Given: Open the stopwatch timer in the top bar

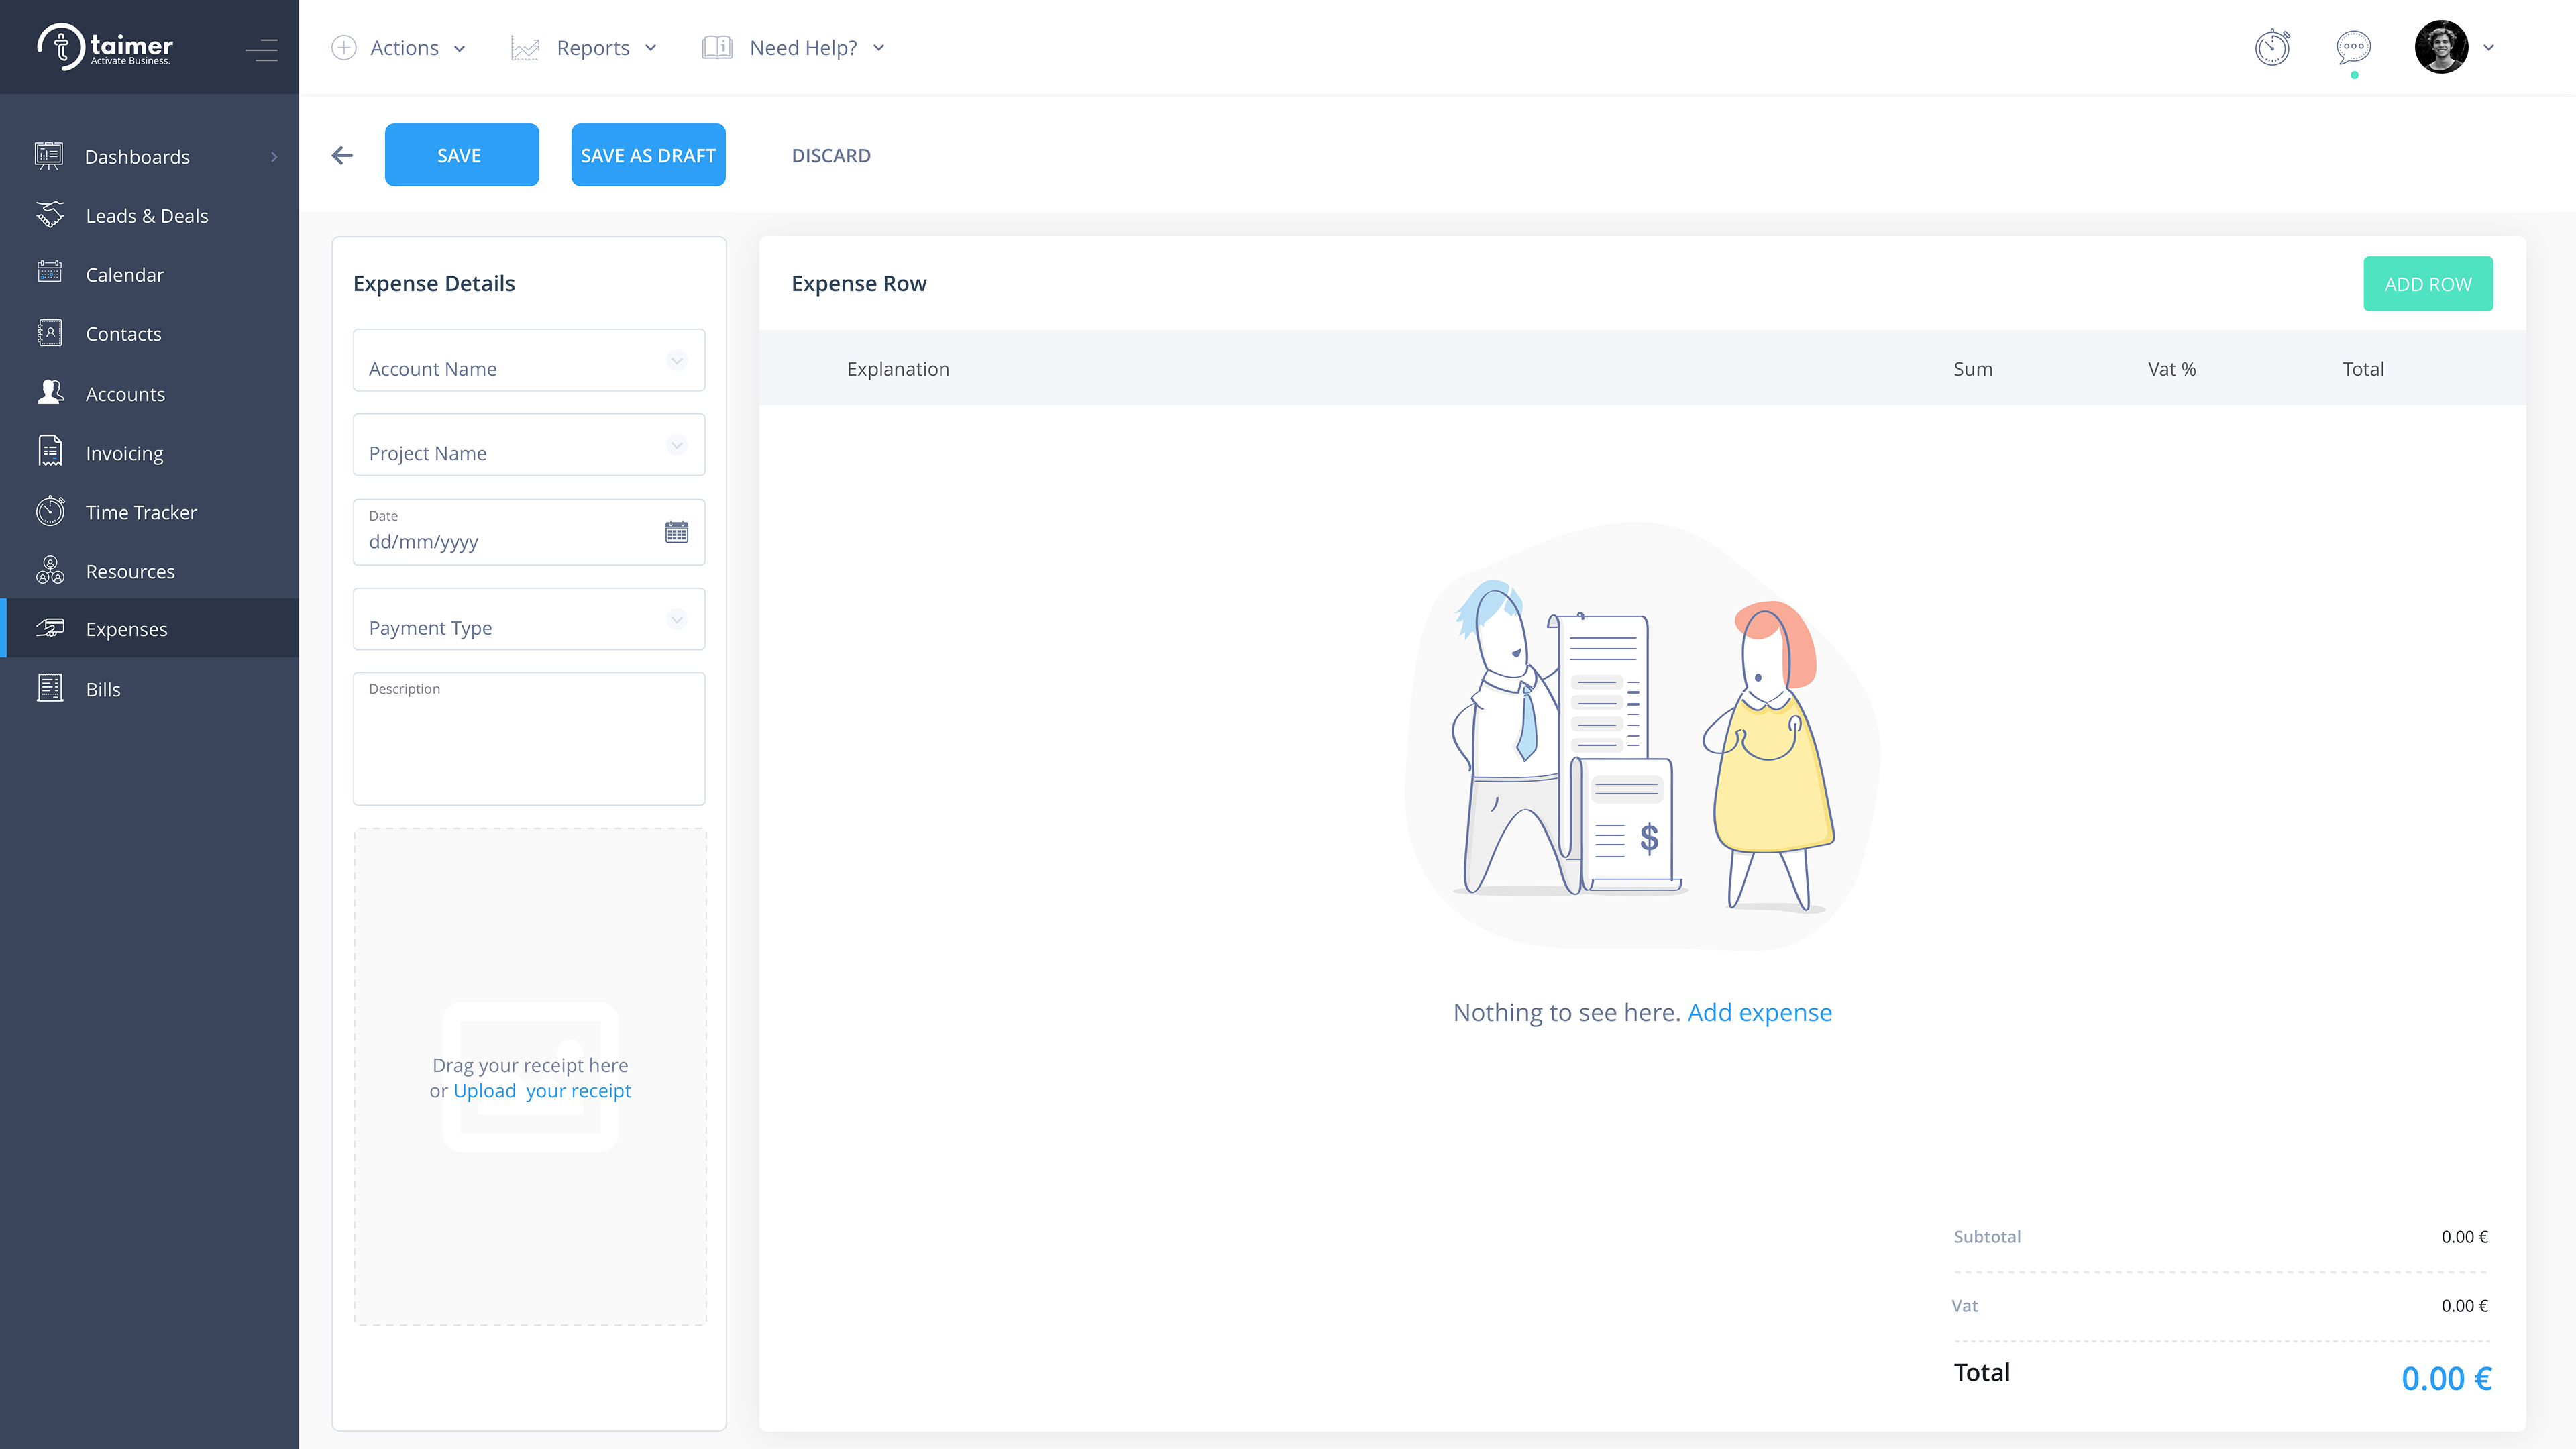Looking at the screenshot, I should (x=2272, y=47).
